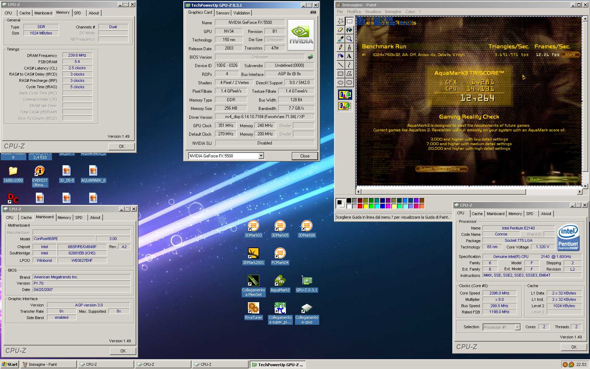Select the Rounded rectangle tool in Paint
The width and height of the screenshot is (590, 369).
(x=349, y=83)
